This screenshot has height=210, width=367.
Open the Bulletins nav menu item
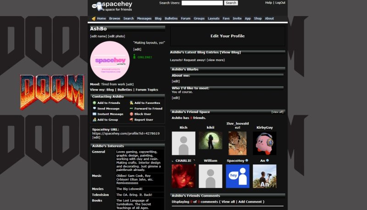pos(171,18)
